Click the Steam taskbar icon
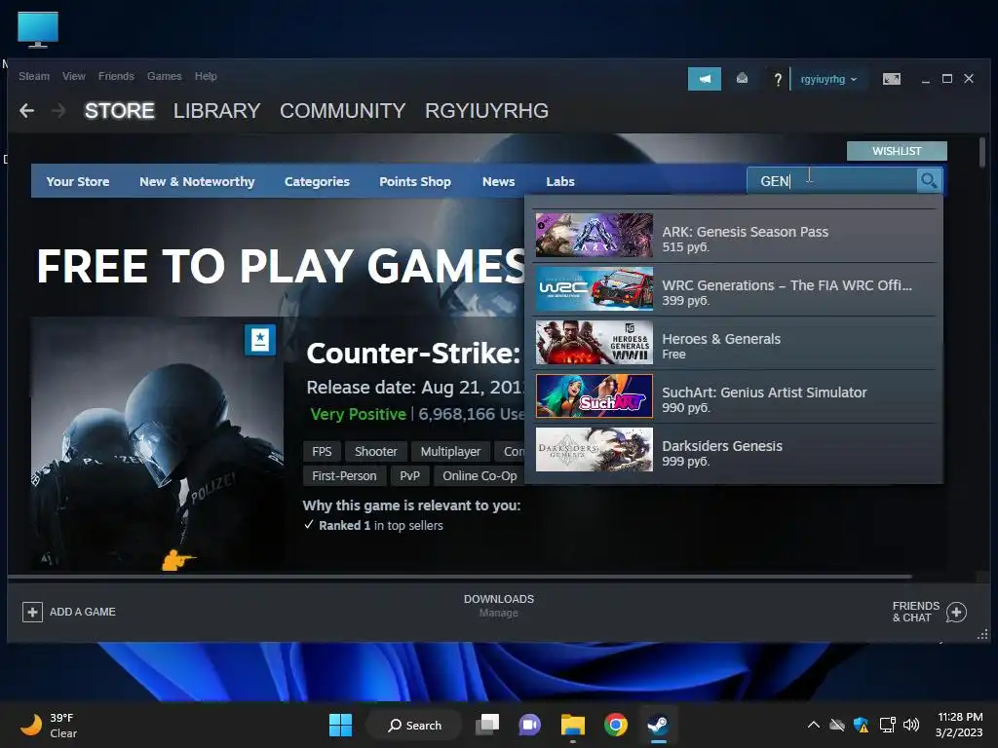Screen dimensions: 998x748 (x=658, y=725)
